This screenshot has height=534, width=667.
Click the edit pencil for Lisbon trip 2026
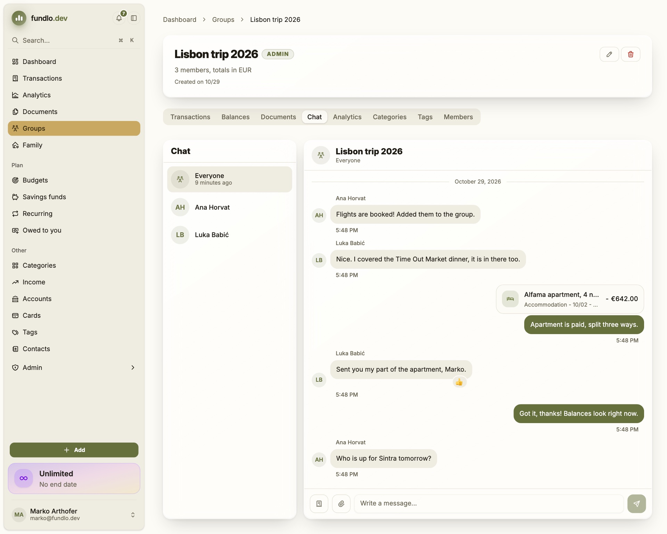pos(609,54)
